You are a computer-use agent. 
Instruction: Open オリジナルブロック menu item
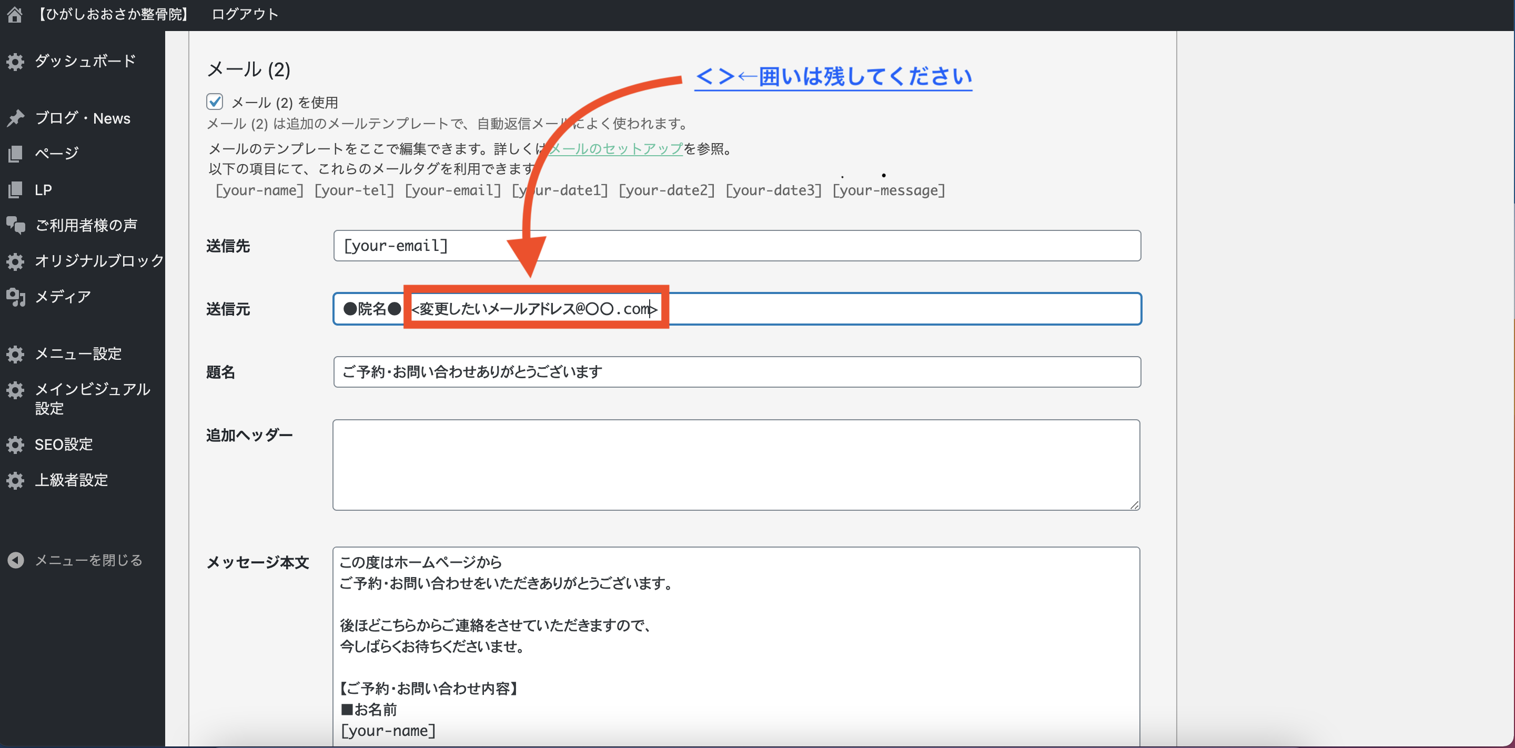click(x=99, y=260)
